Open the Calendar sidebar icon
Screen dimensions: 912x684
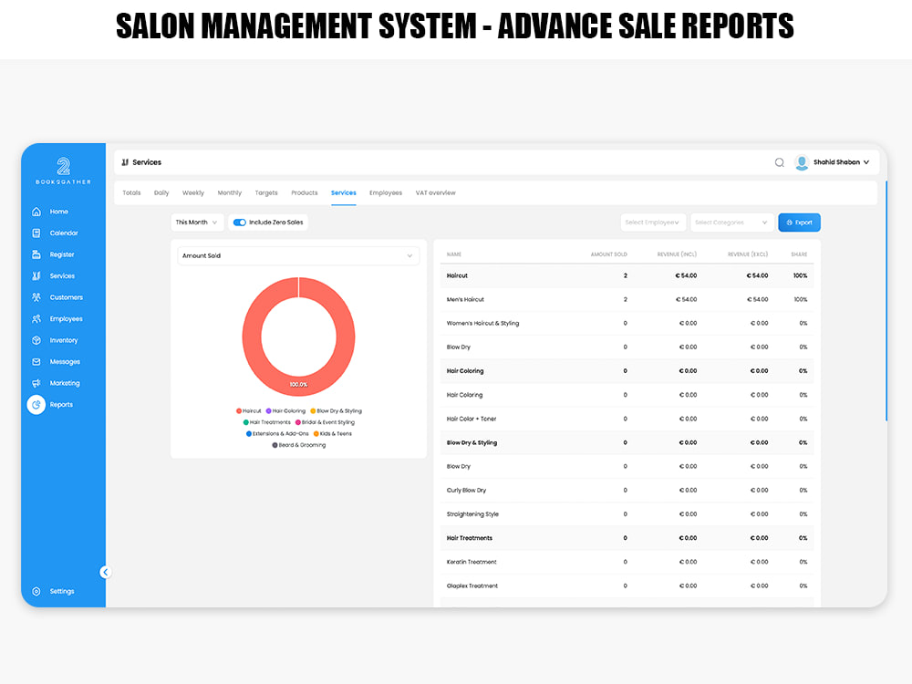point(36,233)
